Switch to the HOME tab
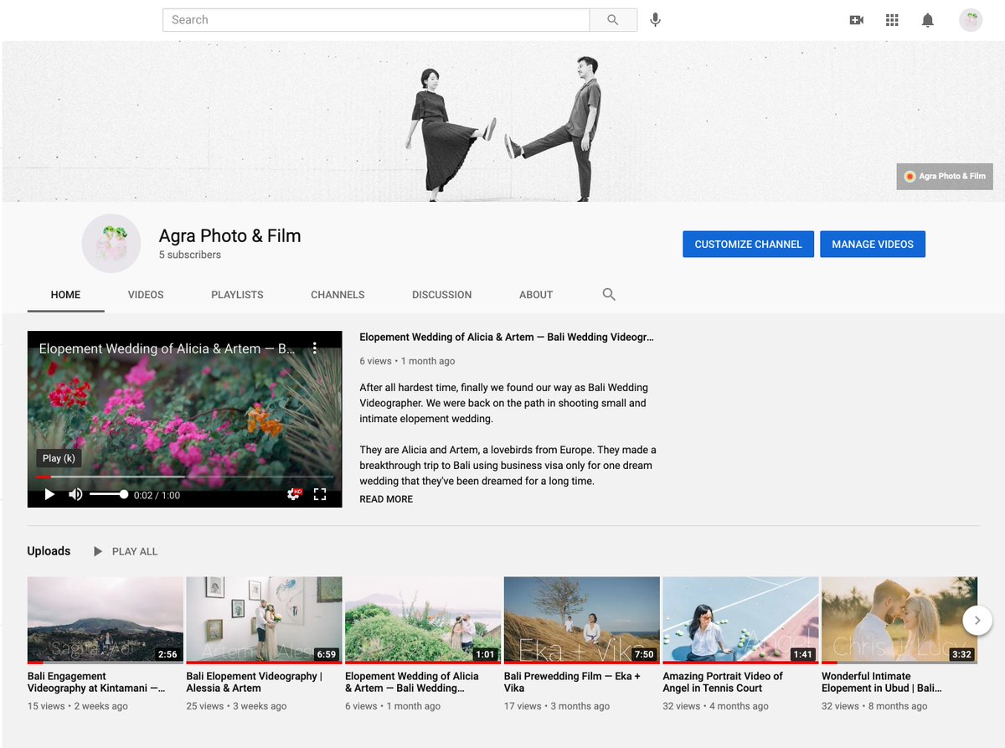This screenshot has height=748, width=1005. click(x=65, y=294)
